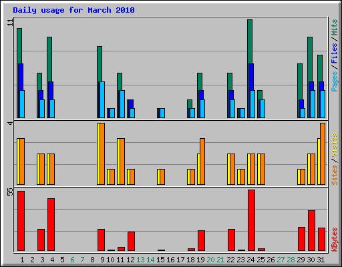Click day label 15 on x-axis
This screenshot has width=342, height=267.
click(160, 260)
